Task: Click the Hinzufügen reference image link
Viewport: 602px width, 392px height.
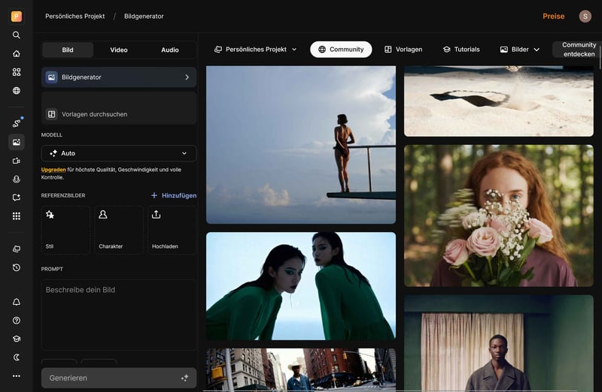Action: [174, 195]
